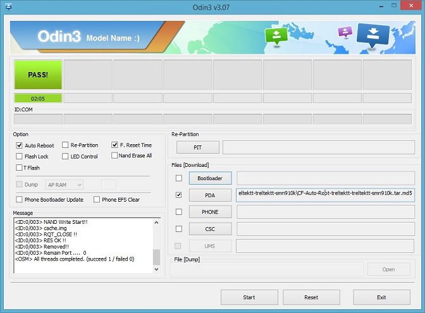Click the Message log scroll up arrow

156,223
